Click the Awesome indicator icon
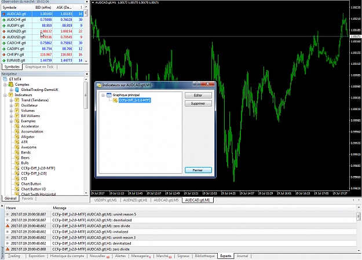Image resolution: width=362 pixels, height=260 pixels. (x=17, y=147)
